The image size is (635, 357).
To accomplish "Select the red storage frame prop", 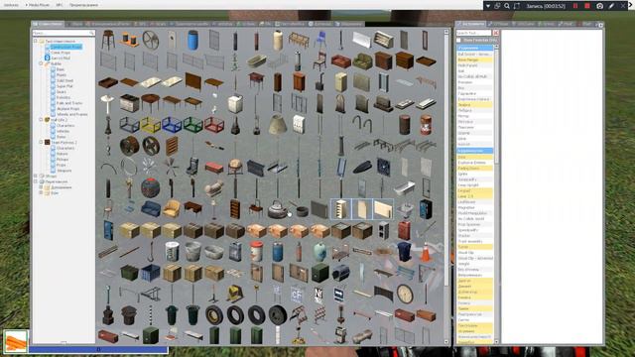I will coord(214,124).
